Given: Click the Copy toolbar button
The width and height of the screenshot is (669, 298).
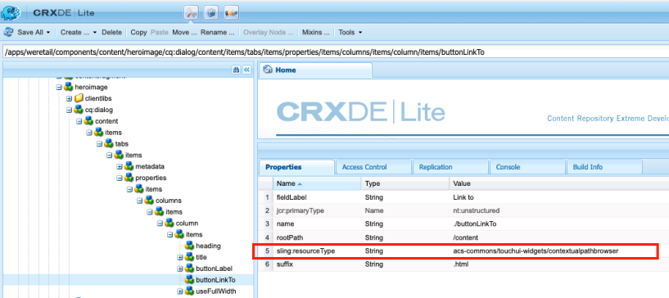Looking at the screenshot, I should pos(138,33).
